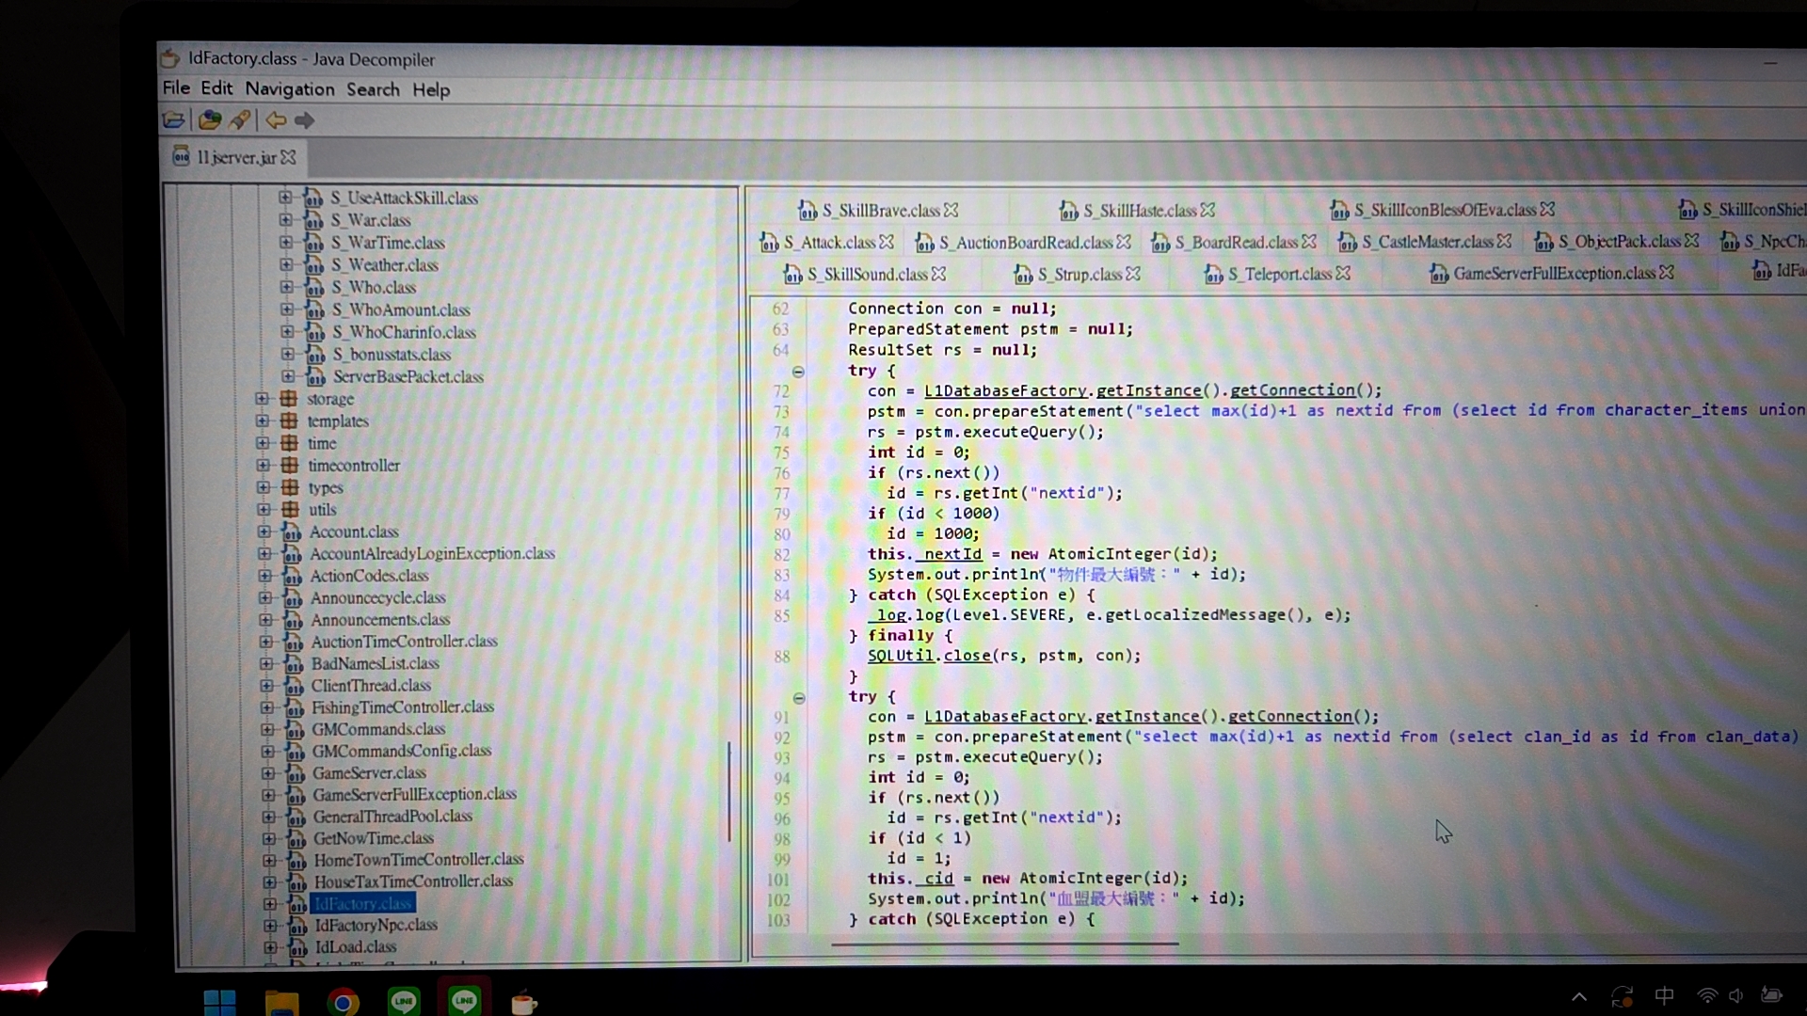Click the templates package icon
The image size is (1807, 1016).
coord(289,421)
